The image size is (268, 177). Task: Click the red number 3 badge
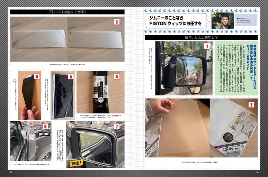[117, 22]
